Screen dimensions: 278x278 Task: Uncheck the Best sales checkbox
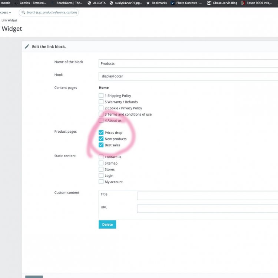tap(101, 145)
